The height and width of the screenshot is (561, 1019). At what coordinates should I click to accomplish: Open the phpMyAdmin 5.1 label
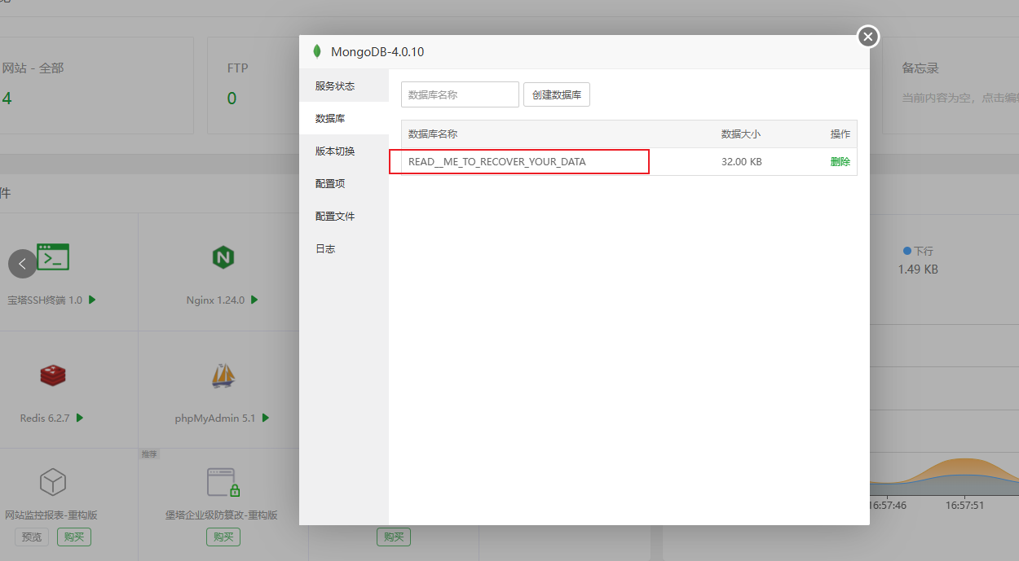point(215,418)
